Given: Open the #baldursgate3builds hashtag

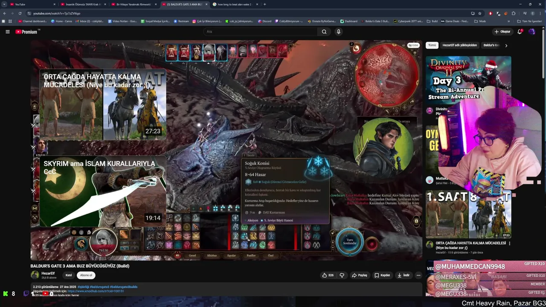Looking at the screenshot, I should point(124,287).
